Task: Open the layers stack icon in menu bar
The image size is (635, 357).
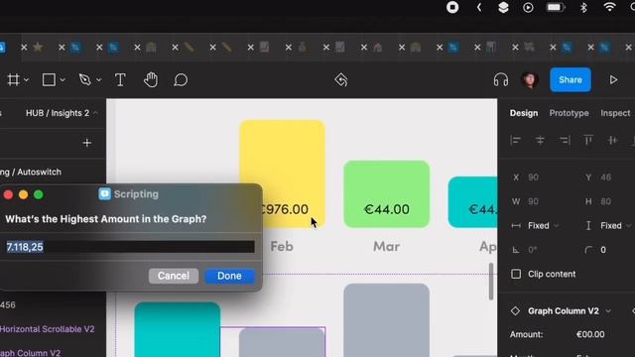Action: tap(503, 7)
